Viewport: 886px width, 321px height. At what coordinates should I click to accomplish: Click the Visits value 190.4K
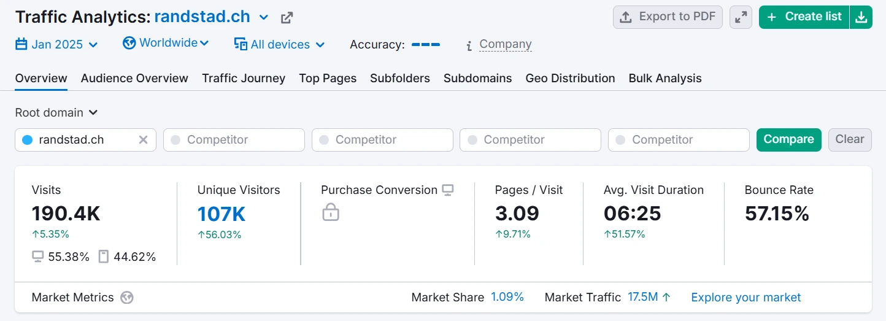point(66,214)
